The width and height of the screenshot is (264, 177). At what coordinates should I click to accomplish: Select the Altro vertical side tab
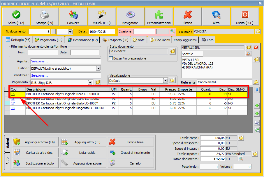[x=7, y=161]
